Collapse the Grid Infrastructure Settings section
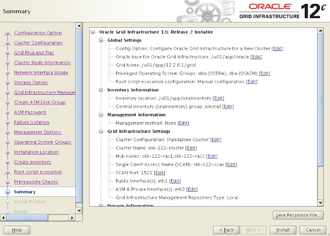330x236 pixels. 101,131
